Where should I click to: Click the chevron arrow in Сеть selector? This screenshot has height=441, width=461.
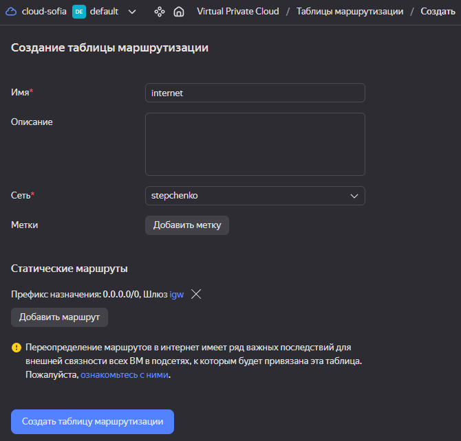point(354,196)
